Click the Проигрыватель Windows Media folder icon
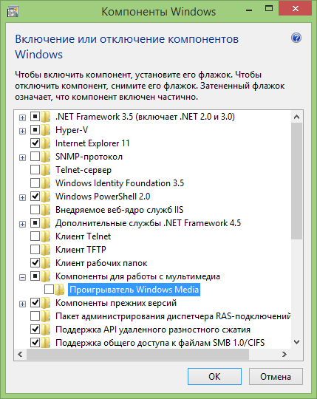The image size is (317, 399). (60, 290)
